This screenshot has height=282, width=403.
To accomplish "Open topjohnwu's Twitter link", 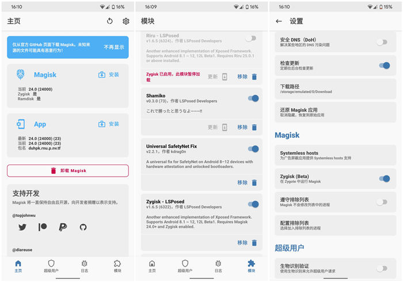I will (22, 227).
